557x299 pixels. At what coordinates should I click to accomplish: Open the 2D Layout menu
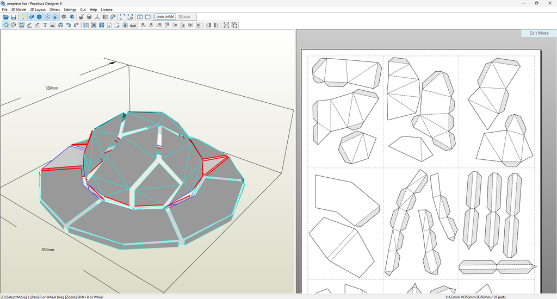(38, 10)
